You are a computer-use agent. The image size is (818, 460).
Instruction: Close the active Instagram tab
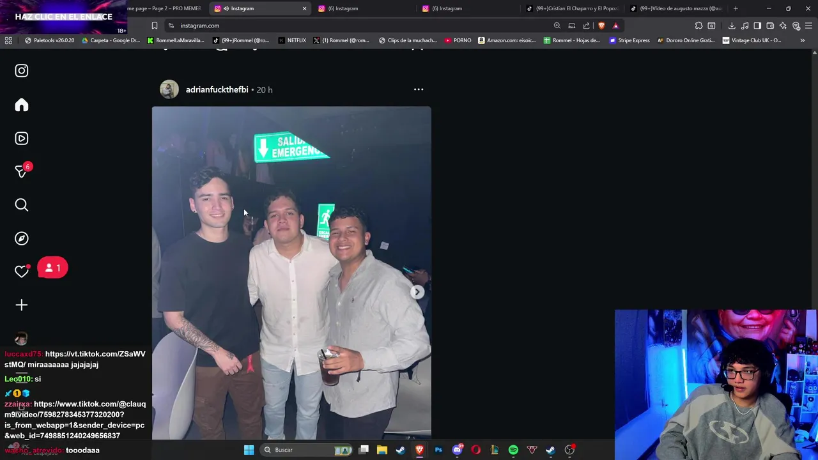[x=304, y=8]
